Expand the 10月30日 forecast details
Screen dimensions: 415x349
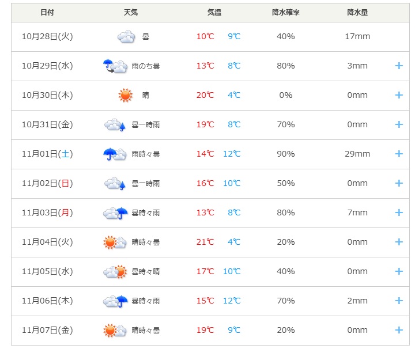(x=398, y=96)
